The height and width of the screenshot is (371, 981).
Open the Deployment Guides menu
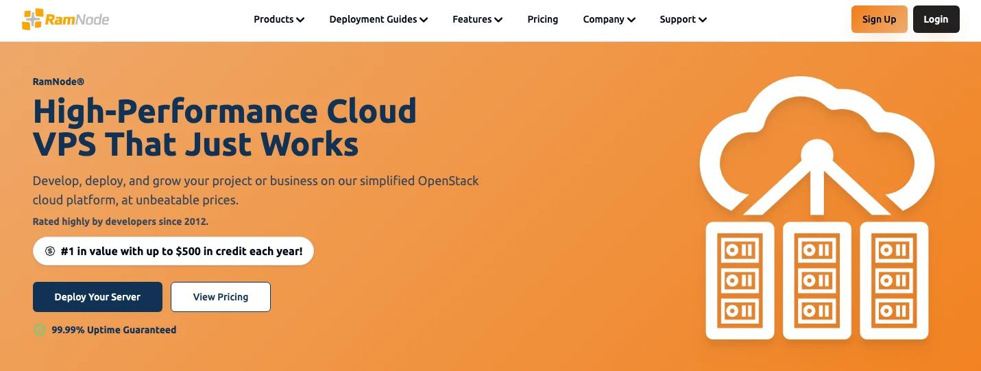coord(378,19)
